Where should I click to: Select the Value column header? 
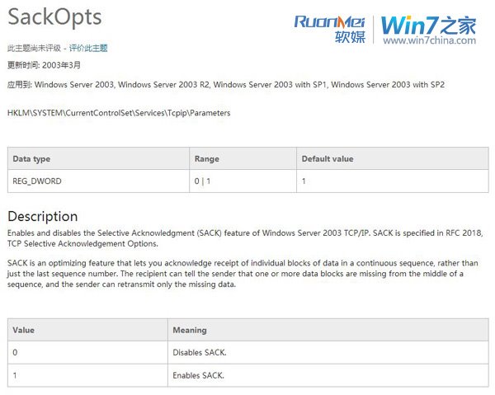pos(23,330)
